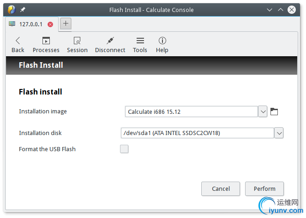Expand the Installation disk dropdown arrow
Screen dimensions: 306x218
pos(279,133)
